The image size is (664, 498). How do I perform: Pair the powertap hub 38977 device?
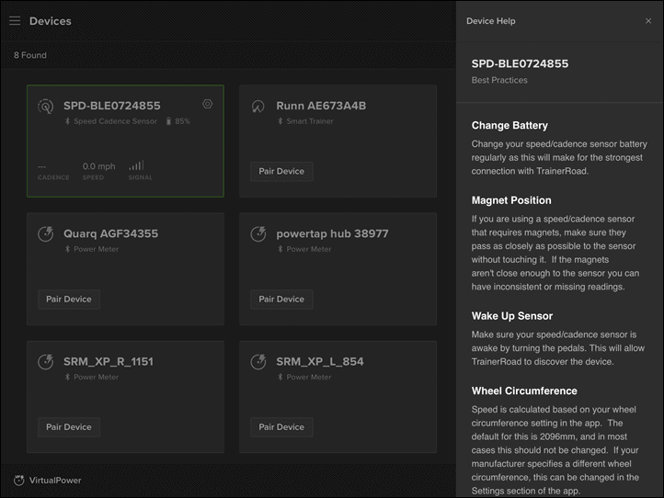(x=281, y=300)
